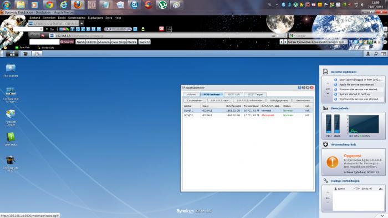The image size is (388, 218).
Task: Click the Broncontrole widget icon
Action: 325,108
